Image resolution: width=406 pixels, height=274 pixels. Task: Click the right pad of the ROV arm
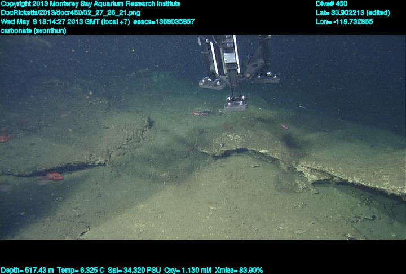pyautogui.click(x=266, y=78)
